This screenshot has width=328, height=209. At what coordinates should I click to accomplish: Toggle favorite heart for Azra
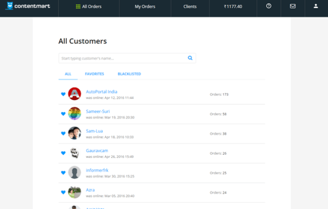(x=63, y=192)
